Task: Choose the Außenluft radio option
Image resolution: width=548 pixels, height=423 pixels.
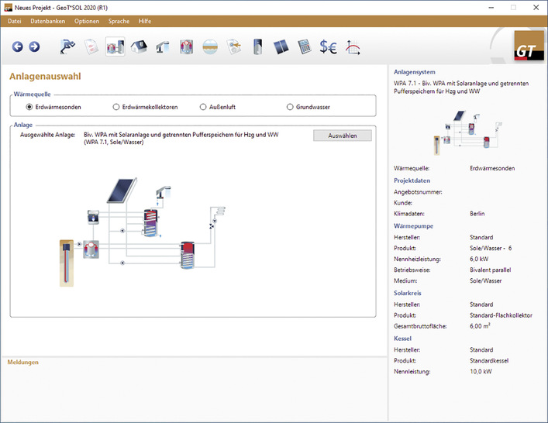Action: pyautogui.click(x=203, y=107)
